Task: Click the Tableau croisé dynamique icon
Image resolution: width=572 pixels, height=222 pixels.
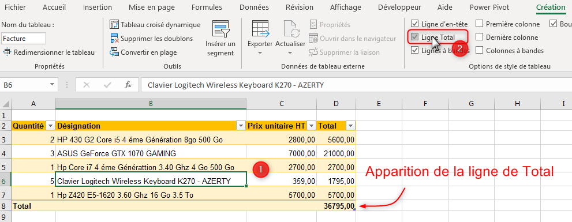Action: point(114,25)
